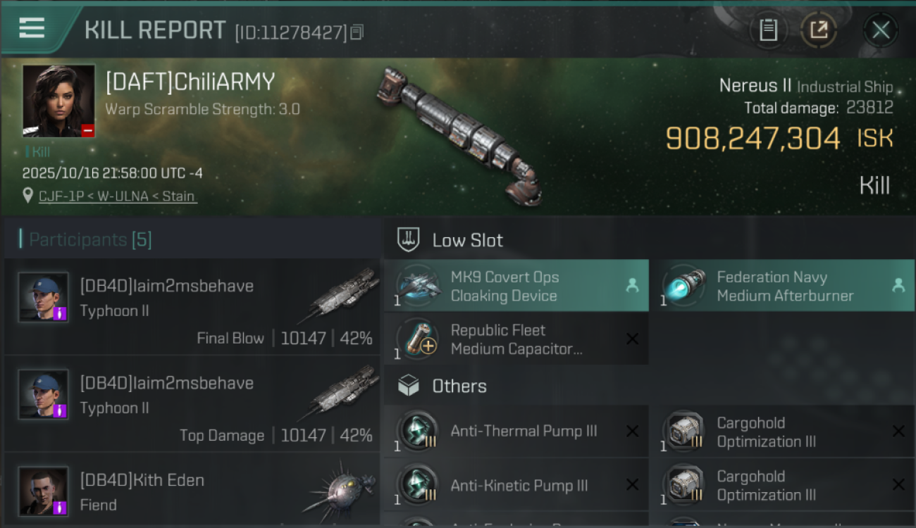Screen dimensions: 916x528
Task: Click the Republic Fleet Medium Capacitor icon
Action: pos(418,339)
